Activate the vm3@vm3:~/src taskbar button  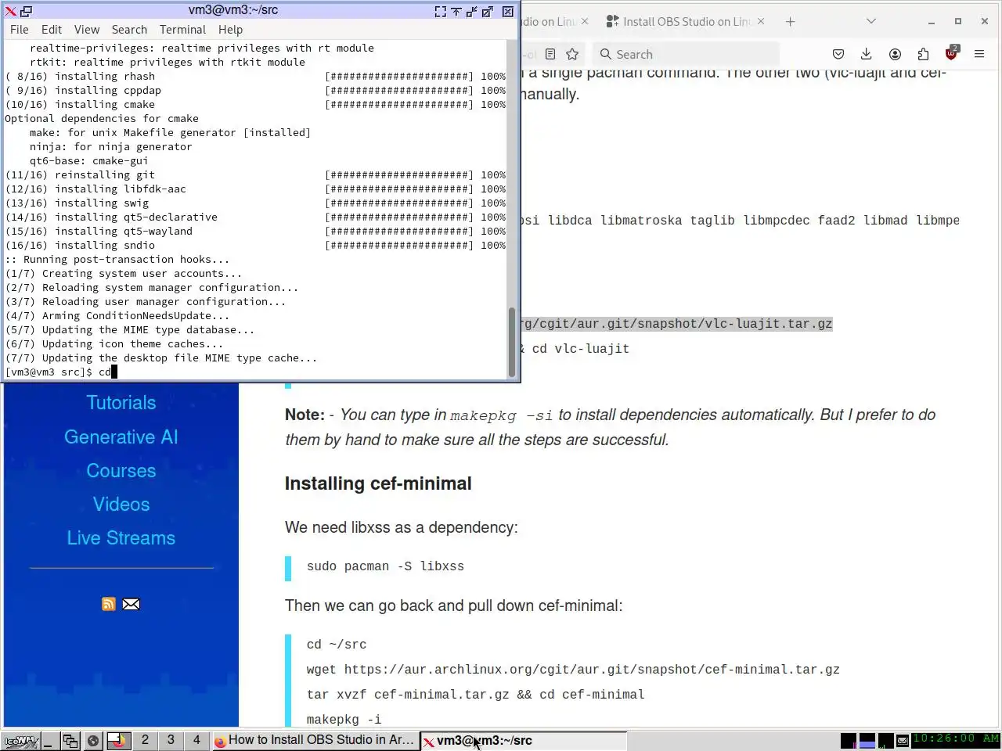tap(524, 740)
